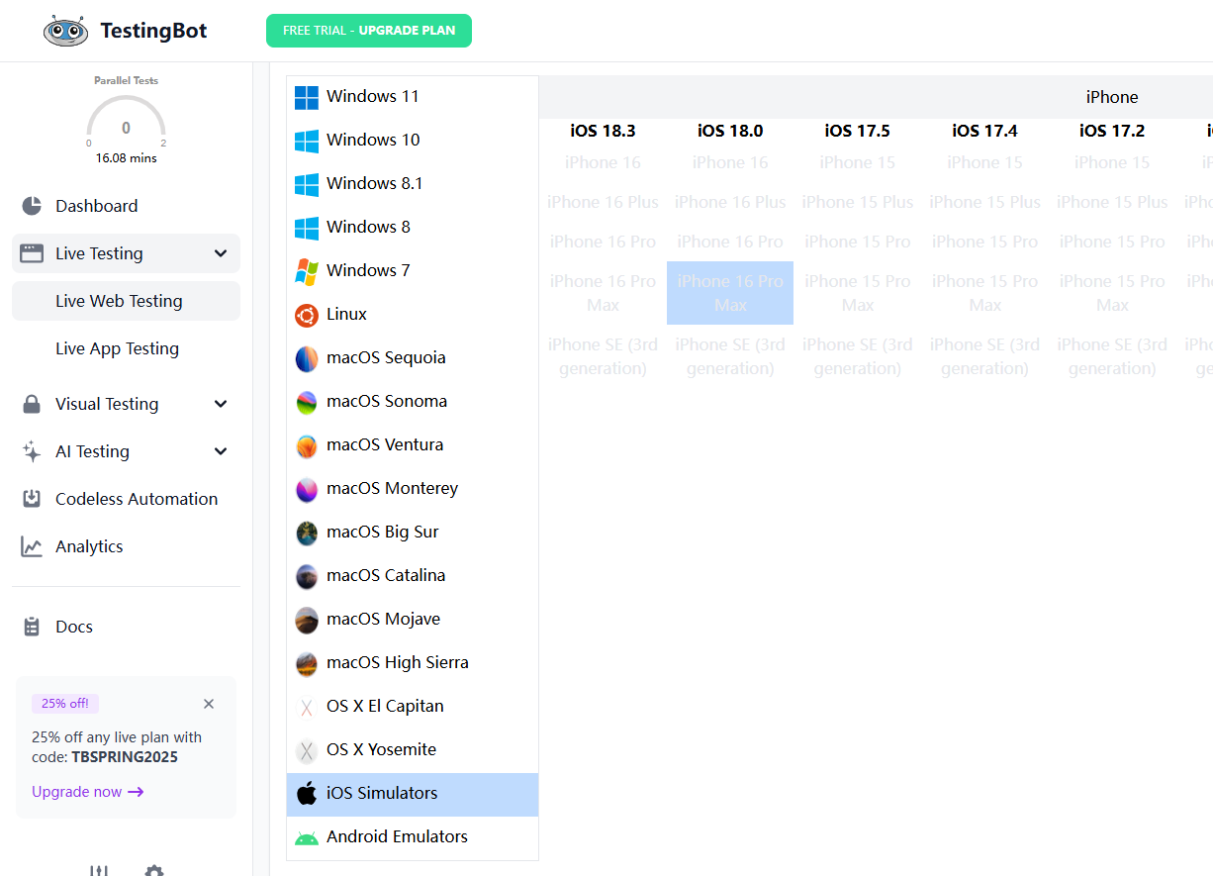1213x876 pixels.
Task: Click the macOS Big Sur icon
Action: (x=307, y=533)
